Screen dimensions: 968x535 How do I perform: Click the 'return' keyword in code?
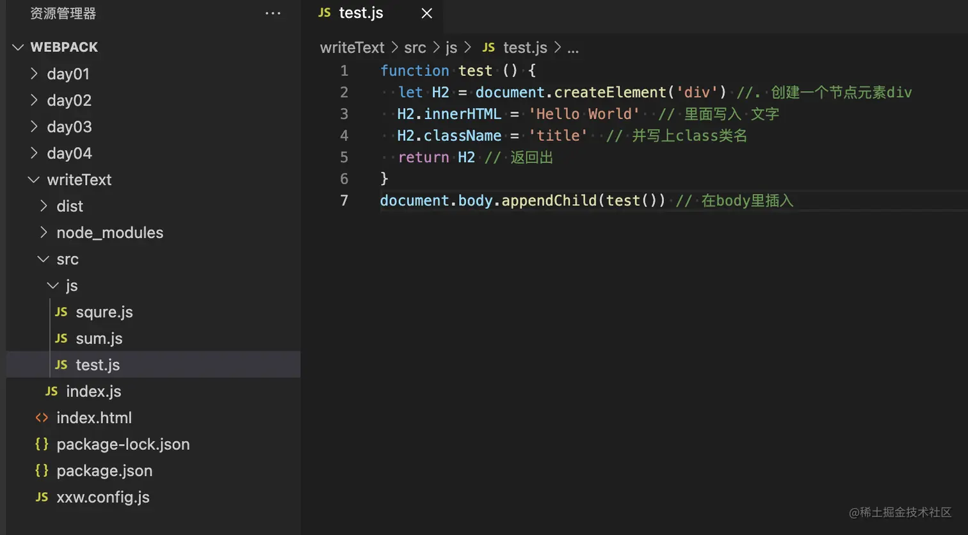pos(423,157)
